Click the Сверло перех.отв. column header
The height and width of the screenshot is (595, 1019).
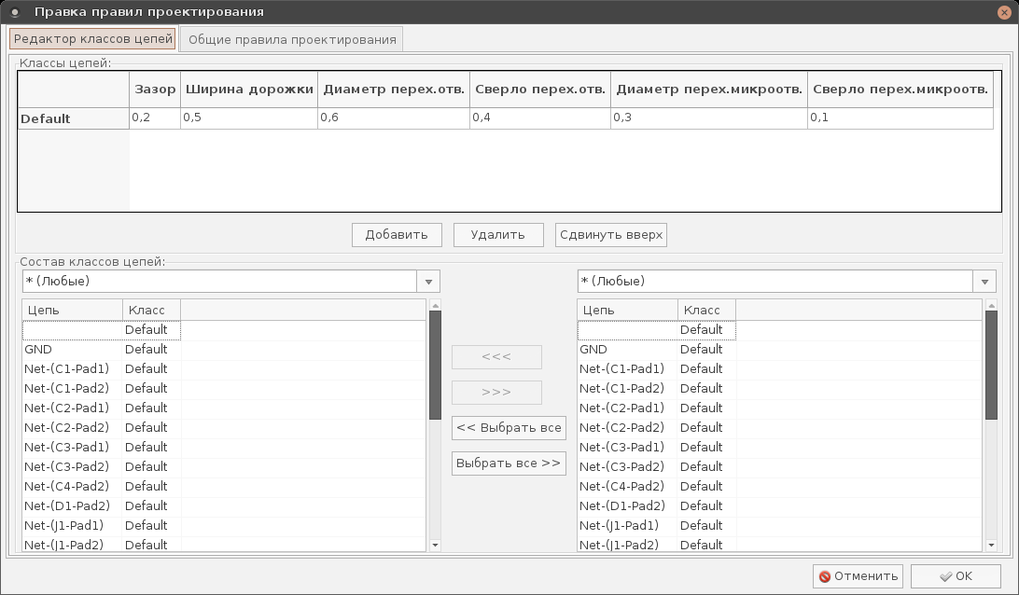pos(540,90)
